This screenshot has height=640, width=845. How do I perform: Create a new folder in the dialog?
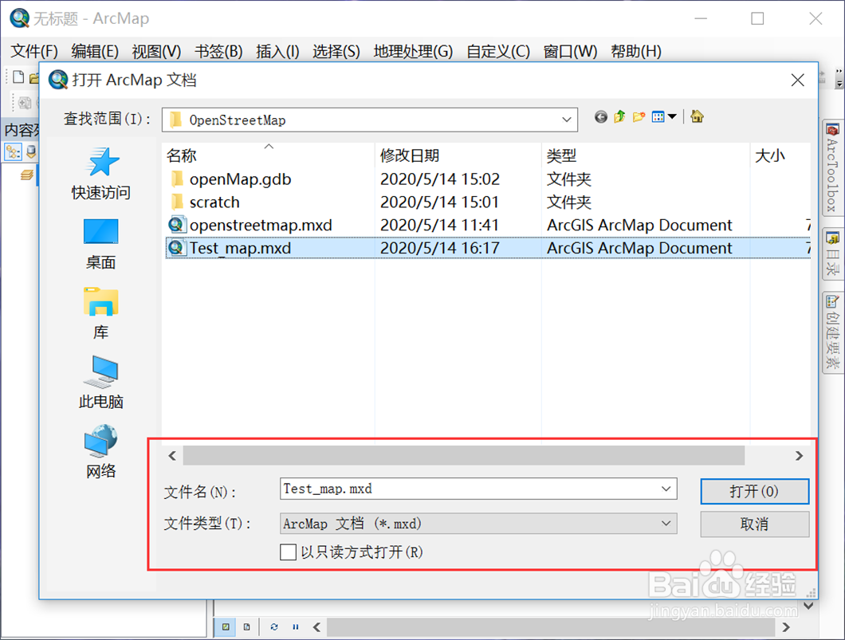tap(639, 116)
